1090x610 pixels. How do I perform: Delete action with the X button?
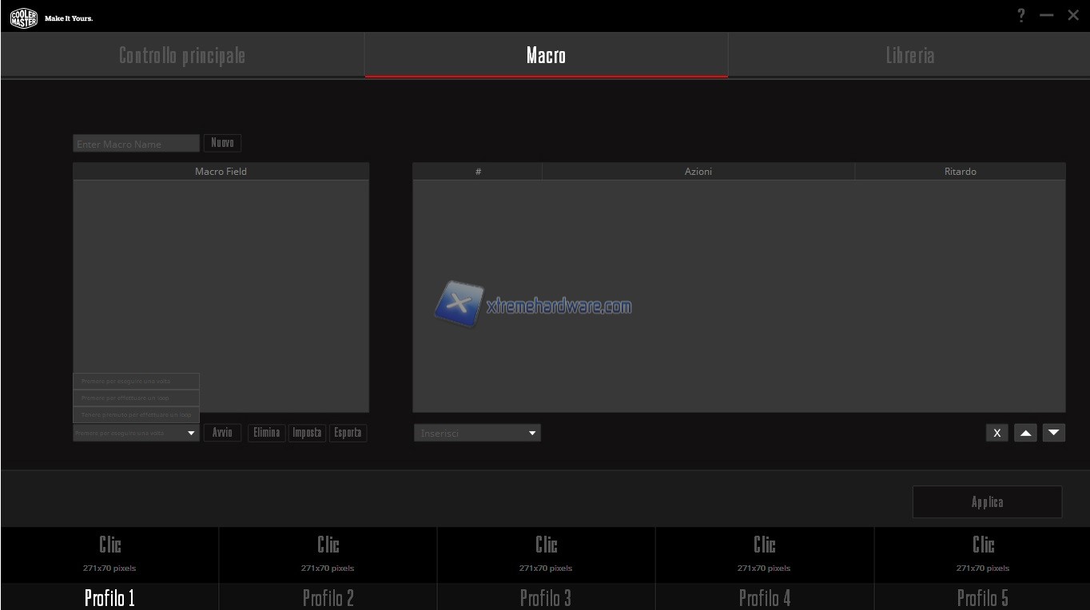coord(997,433)
